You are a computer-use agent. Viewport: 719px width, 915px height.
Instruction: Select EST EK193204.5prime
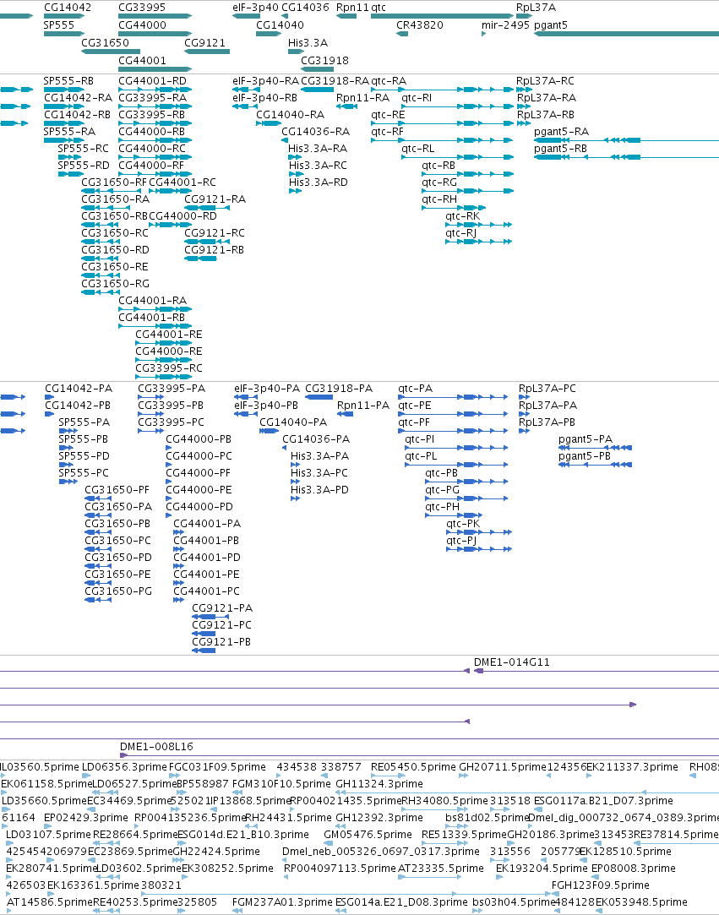pyautogui.click(x=542, y=869)
